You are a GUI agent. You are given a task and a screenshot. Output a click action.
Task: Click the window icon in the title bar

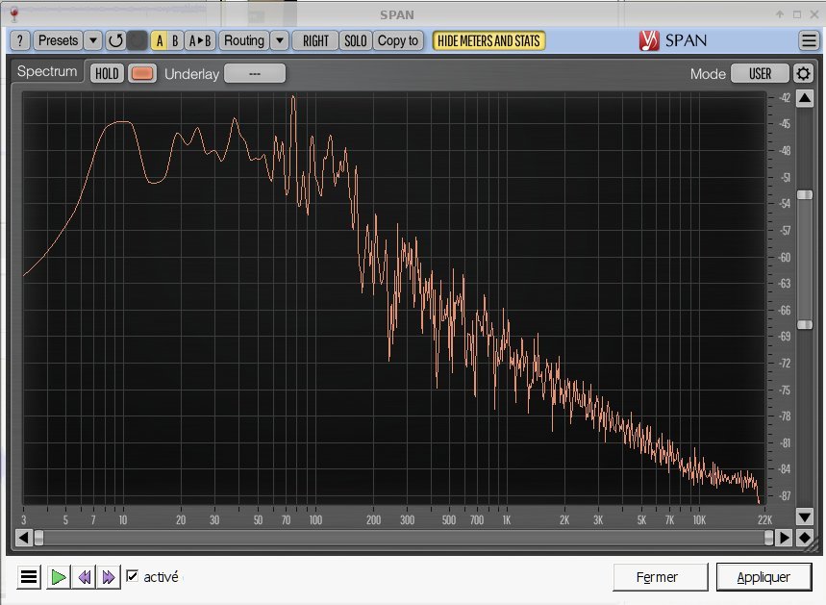tap(14, 14)
